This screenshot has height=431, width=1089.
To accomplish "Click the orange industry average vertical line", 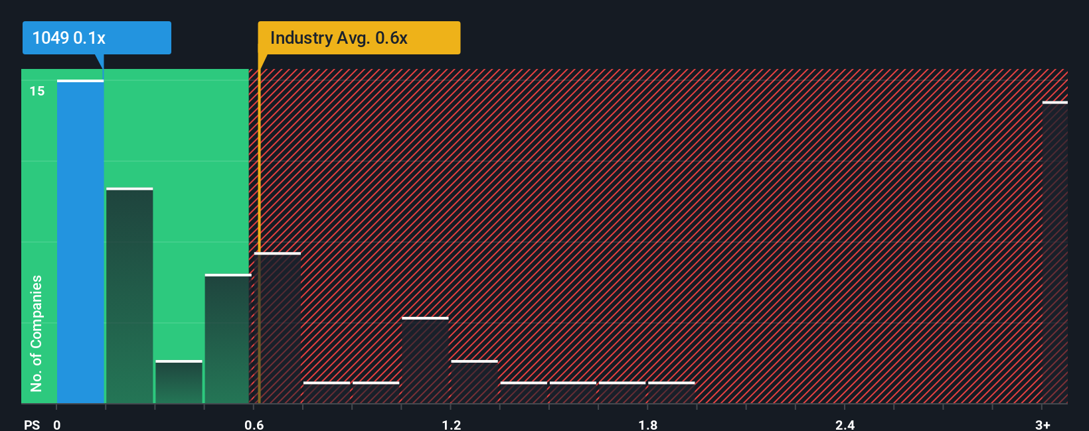I will click(259, 236).
